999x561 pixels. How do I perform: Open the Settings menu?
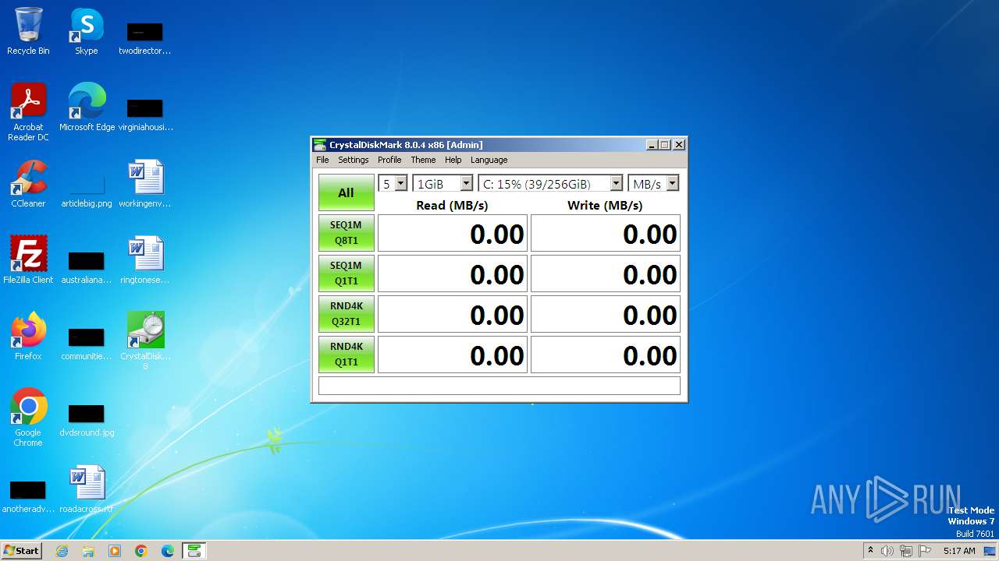pos(353,160)
